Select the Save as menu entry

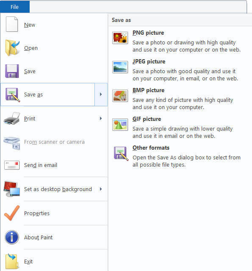pyautogui.click(x=47, y=94)
